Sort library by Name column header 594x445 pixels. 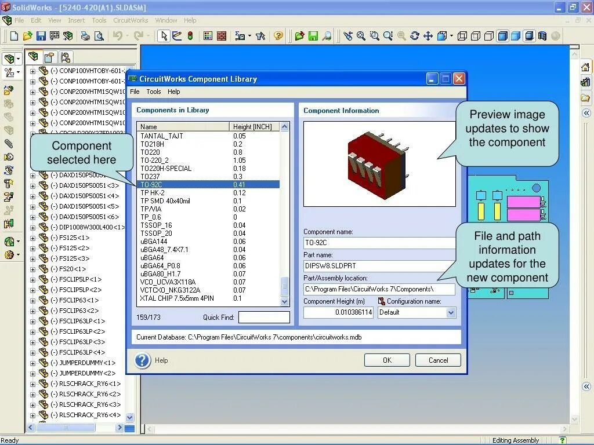point(183,126)
